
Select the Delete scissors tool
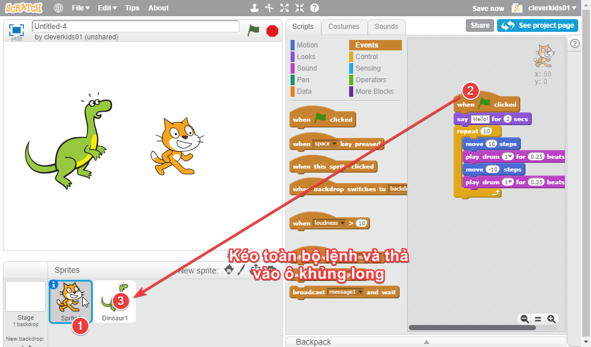[270, 8]
